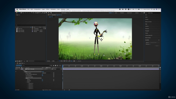Screen dimensions: 176x99
Task: Expand Puppet Pin 7
Action: [x=28, y=85]
